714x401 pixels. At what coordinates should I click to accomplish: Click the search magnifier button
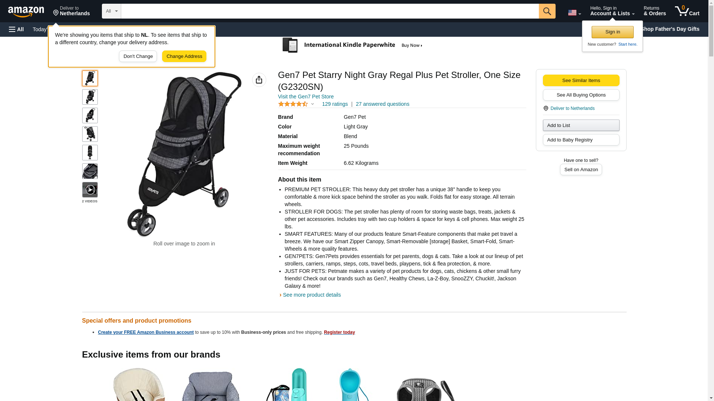pyautogui.click(x=547, y=11)
